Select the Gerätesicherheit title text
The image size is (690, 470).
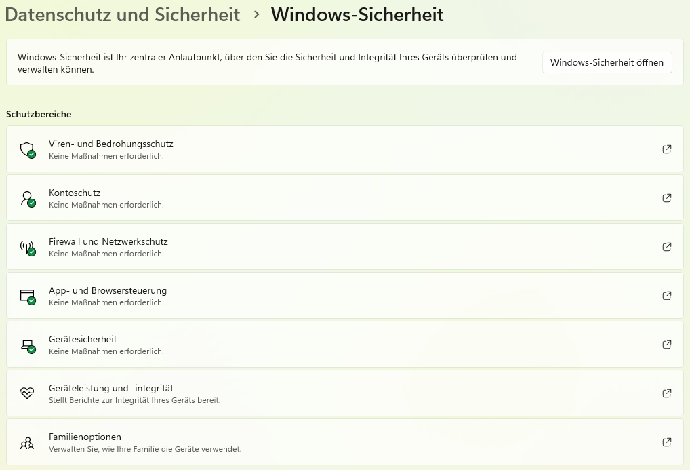tap(83, 340)
